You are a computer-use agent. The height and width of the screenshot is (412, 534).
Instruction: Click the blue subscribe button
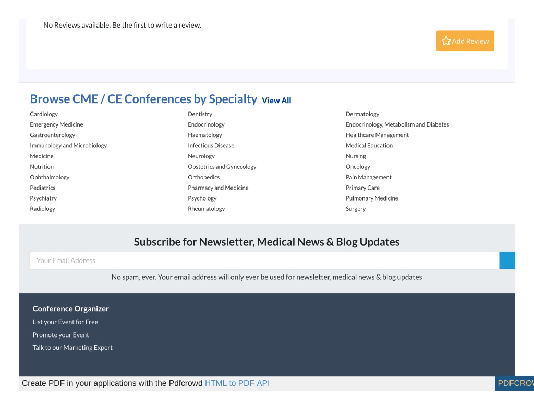(507, 260)
